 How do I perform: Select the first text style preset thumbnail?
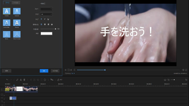click(6, 11)
